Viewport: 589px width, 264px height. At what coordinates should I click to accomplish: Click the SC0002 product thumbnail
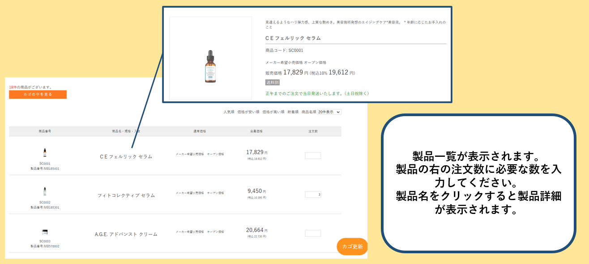click(x=45, y=192)
